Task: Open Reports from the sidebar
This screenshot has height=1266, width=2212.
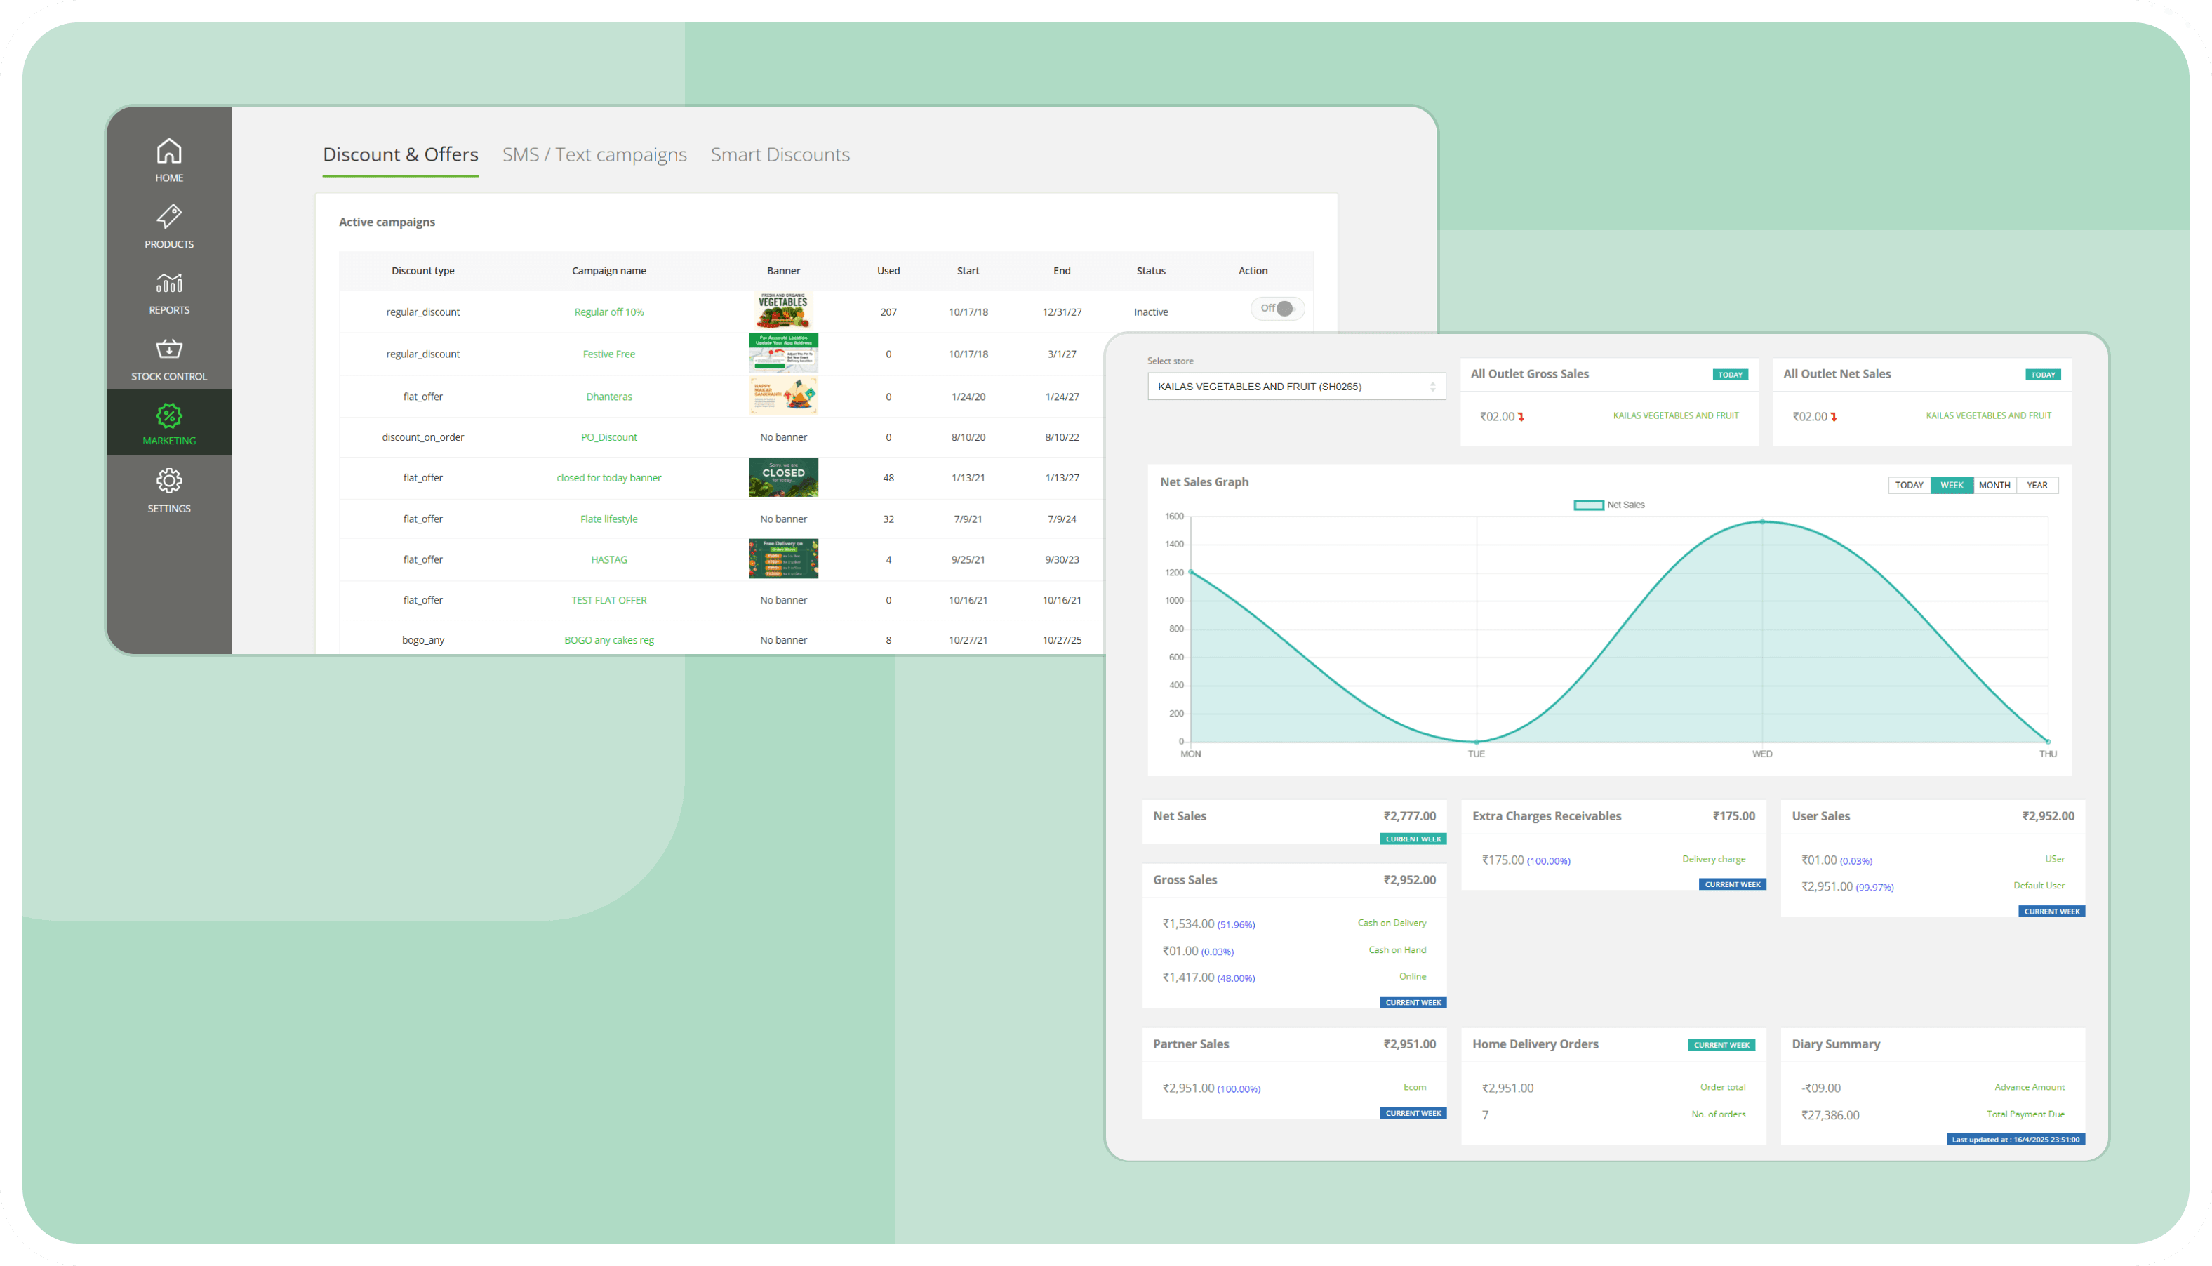Action: 168,292
